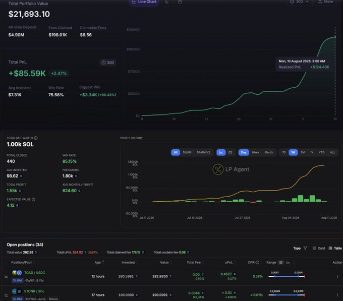This screenshot has height=301, width=343.
Task: Select the Line Chart view button
Action: coord(144,2)
